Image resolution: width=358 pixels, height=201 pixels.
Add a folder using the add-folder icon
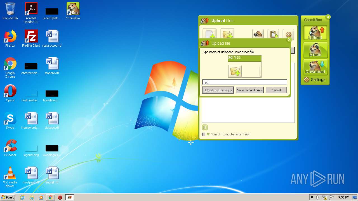click(x=227, y=33)
